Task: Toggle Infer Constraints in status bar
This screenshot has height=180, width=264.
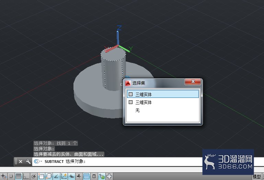Action: pyautogui.click(x=3, y=176)
